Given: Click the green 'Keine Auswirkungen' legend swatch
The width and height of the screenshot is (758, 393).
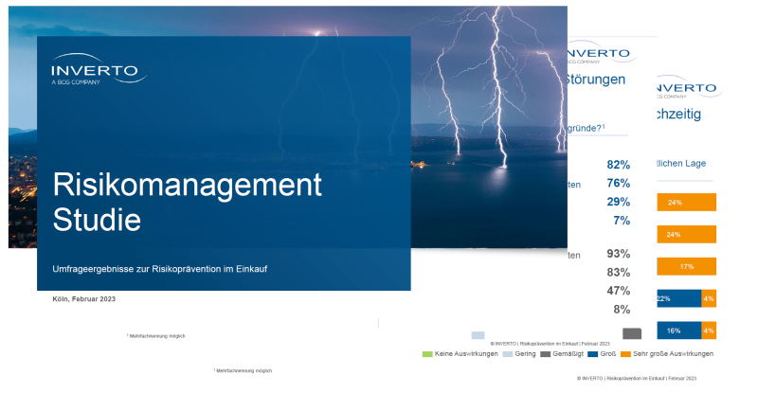Looking at the screenshot, I should [x=427, y=354].
